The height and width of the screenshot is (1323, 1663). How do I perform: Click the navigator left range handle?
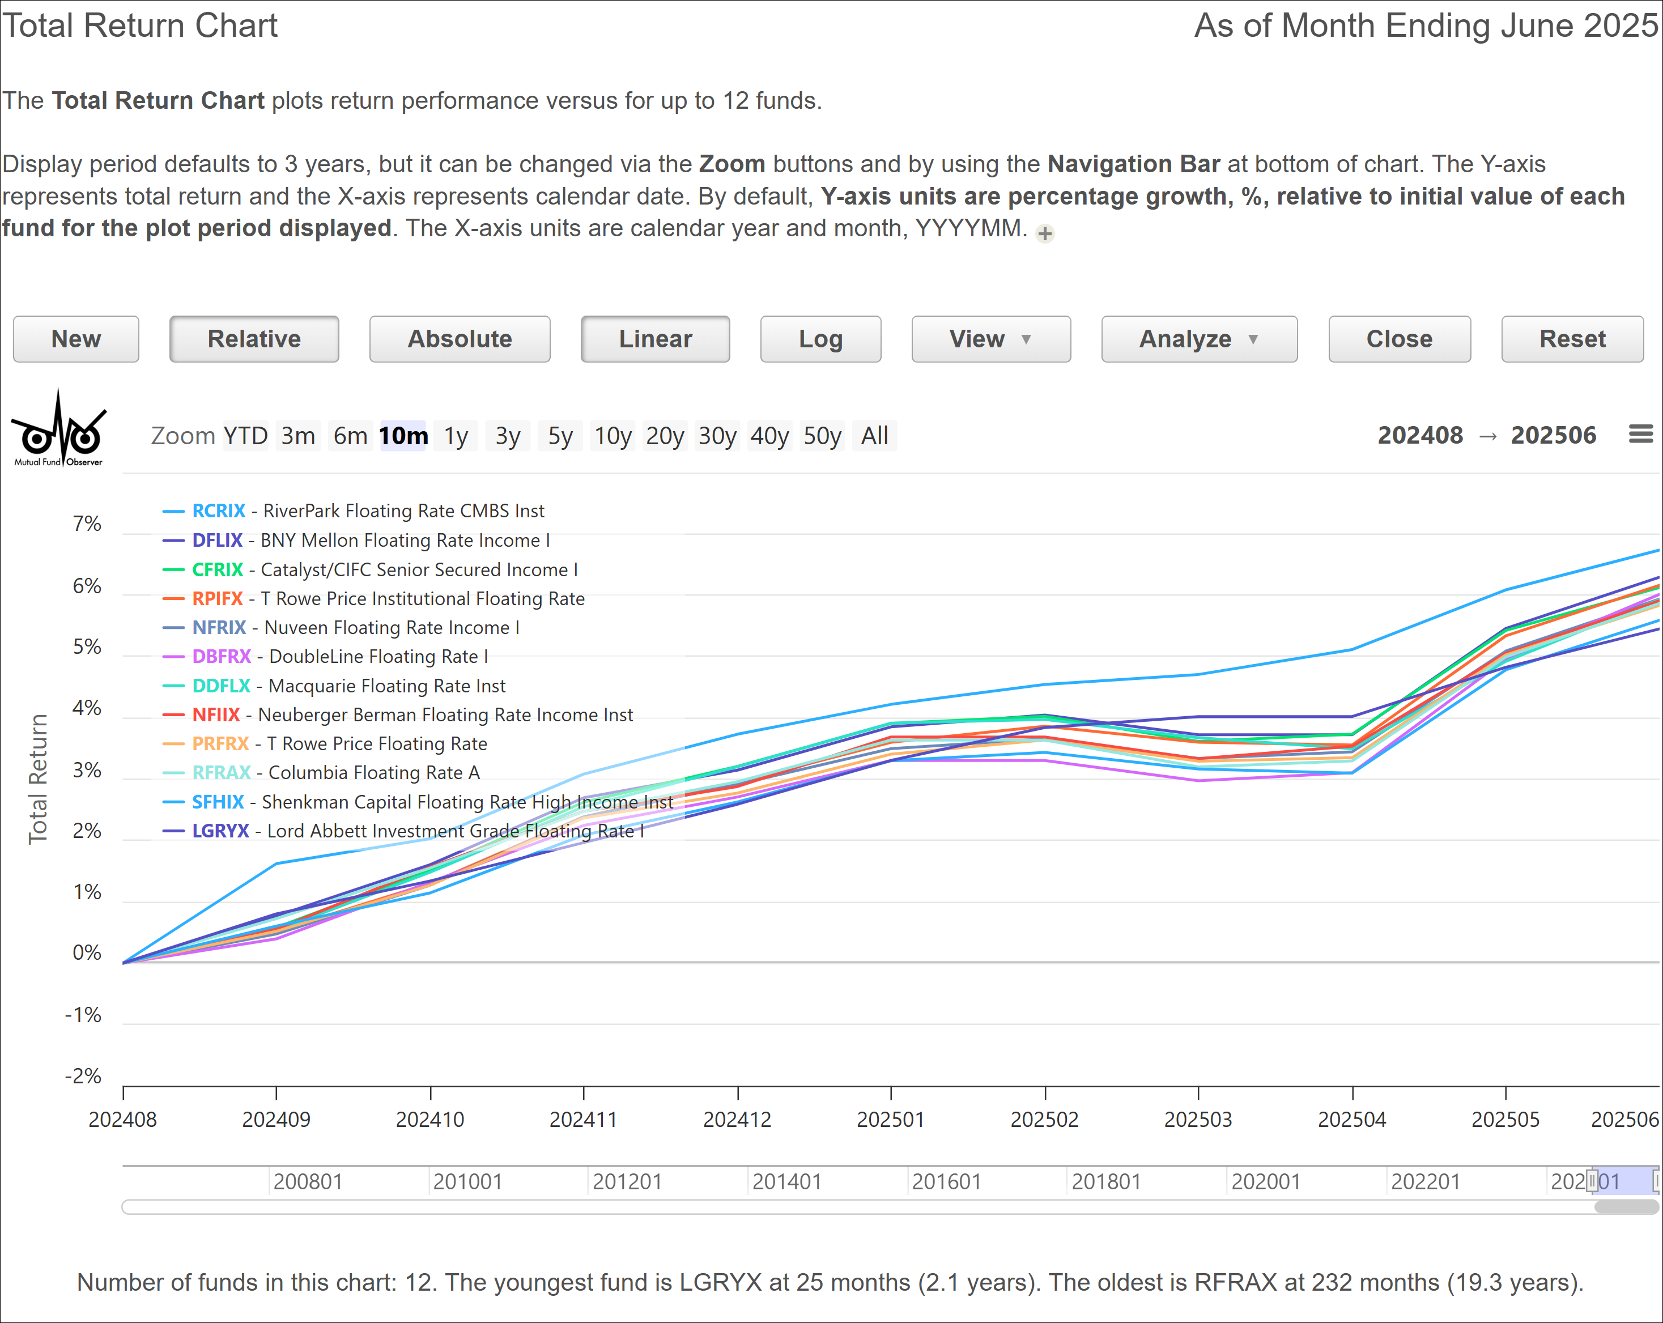(x=1592, y=1181)
